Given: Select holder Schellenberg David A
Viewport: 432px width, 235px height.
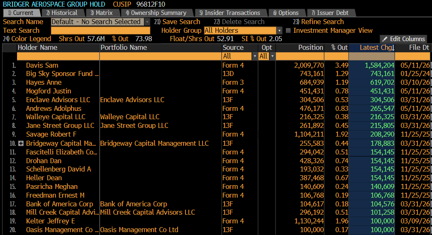Looking at the screenshot, I should [59, 169].
